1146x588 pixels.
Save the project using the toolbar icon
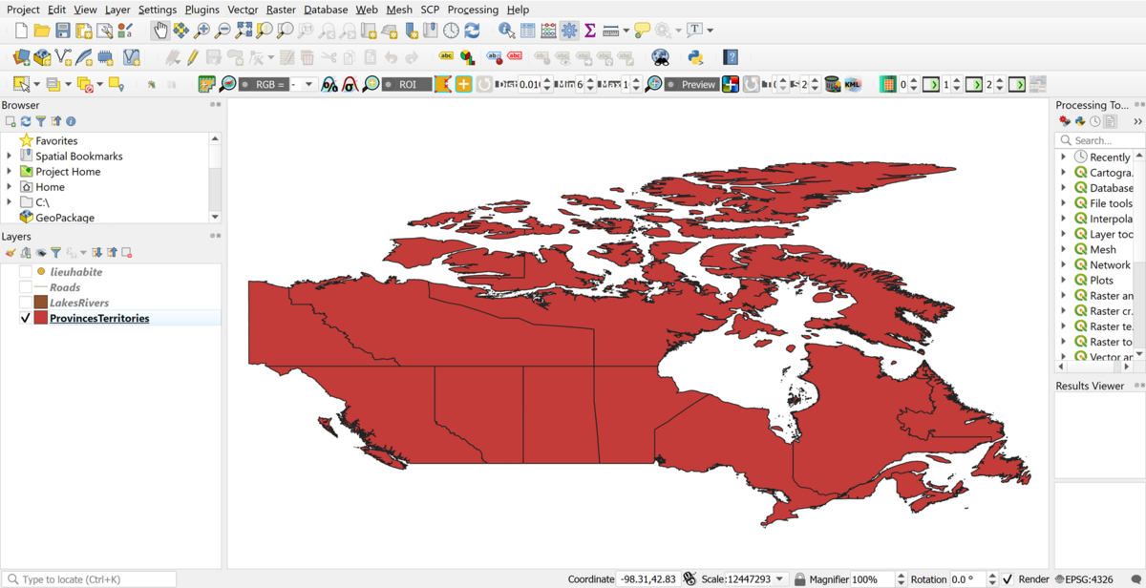coord(61,30)
